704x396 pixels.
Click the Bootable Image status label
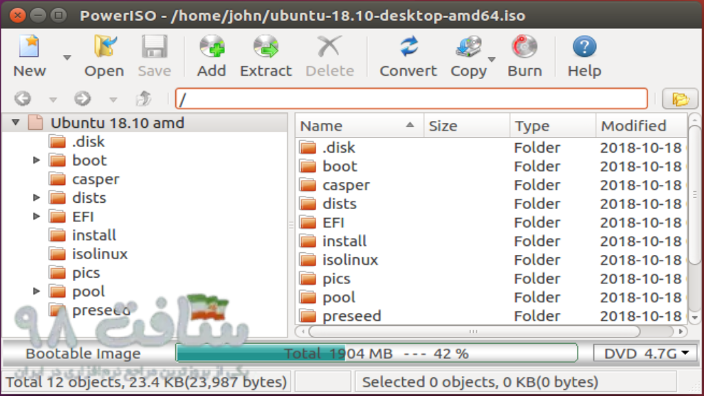pos(83,353)
